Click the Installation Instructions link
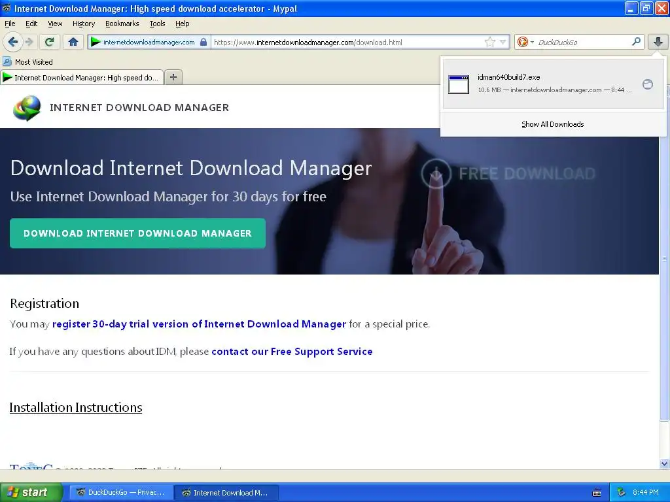The width and height of the screenshot is (670, 502). 76,407
